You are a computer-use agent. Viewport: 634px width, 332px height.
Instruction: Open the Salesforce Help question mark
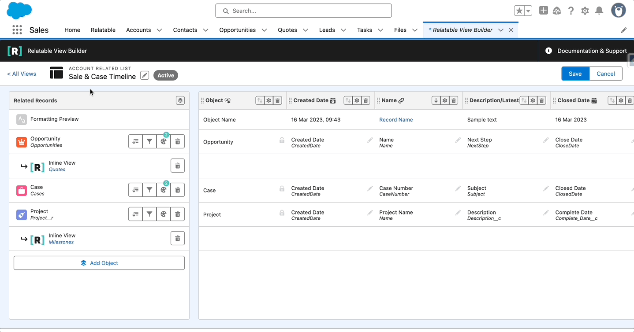571,11
